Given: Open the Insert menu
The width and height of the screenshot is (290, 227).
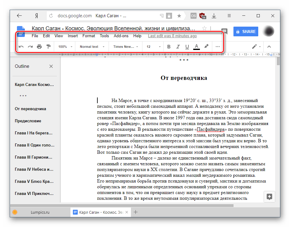Looking at the screenshot, I should pos(73,36).
